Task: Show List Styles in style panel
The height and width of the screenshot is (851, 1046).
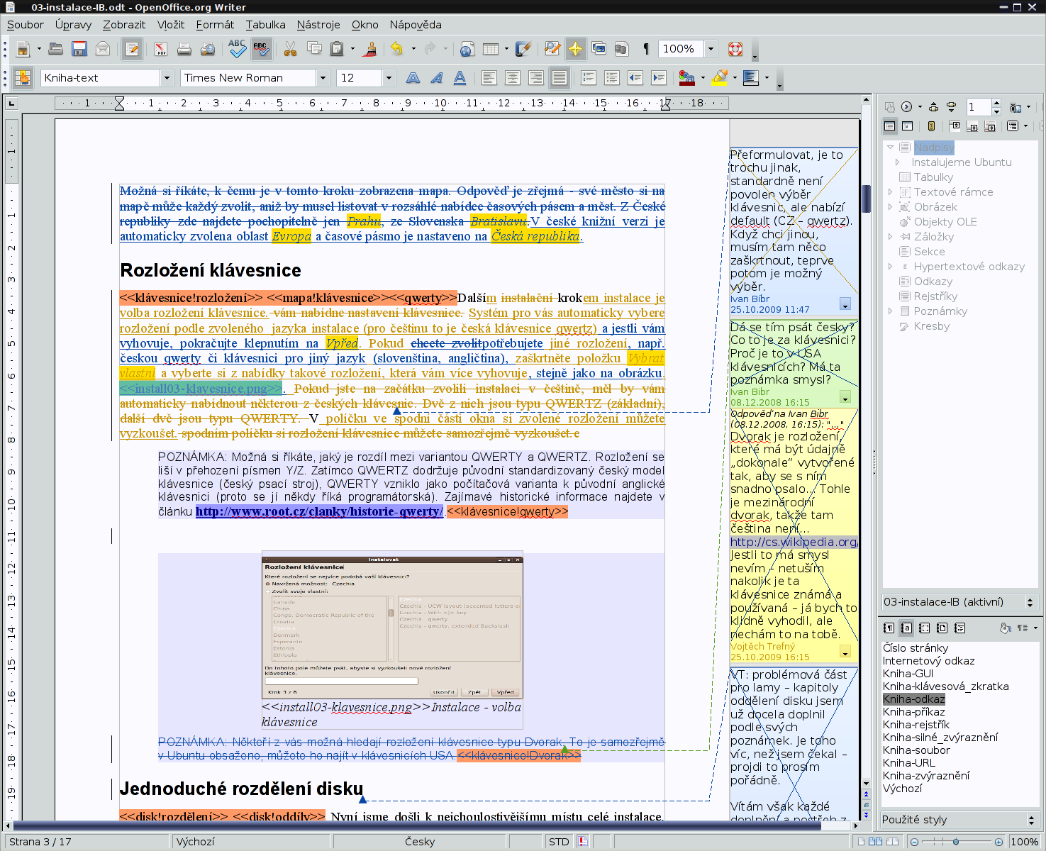Action: [x=959, y=628]
